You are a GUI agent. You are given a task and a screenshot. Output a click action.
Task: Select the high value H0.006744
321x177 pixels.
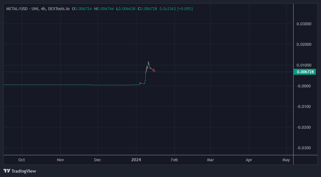[104, 9]
